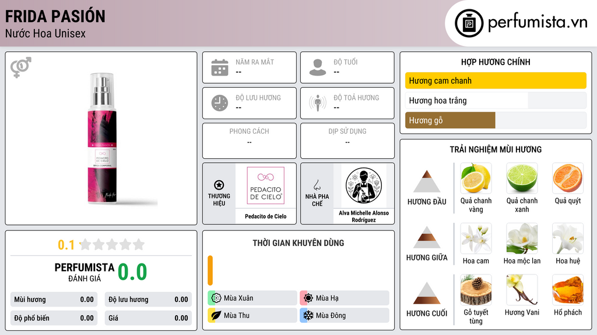Select the Mùa Thu season button
The image size is (597, 335).
click(x=252, y=315)
